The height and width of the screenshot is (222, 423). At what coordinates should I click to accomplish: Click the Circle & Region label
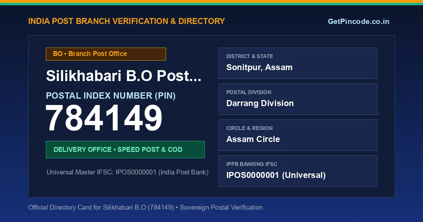pos(249,128)
